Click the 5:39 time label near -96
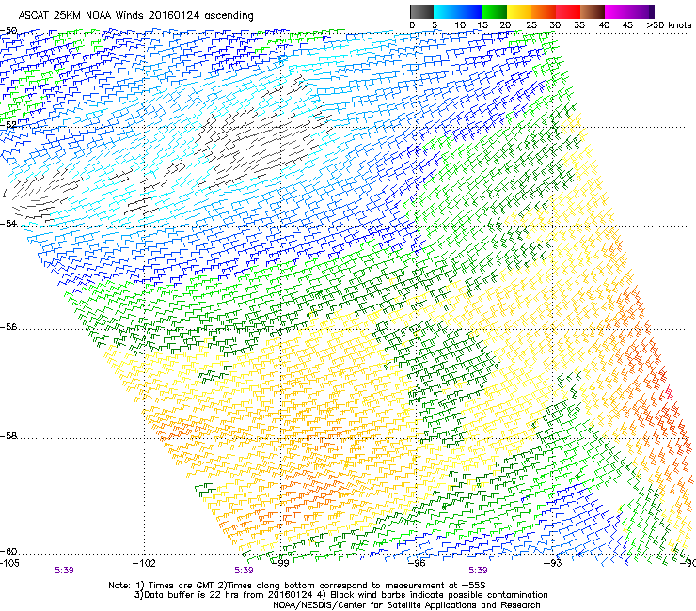 (478, 571)
